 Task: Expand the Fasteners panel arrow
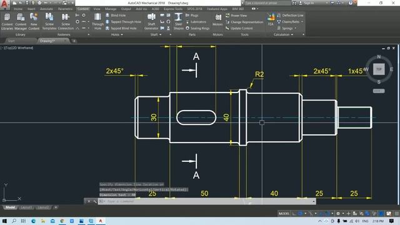(x=89, y=34)
